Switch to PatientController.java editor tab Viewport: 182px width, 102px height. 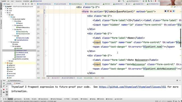(45, 4)
